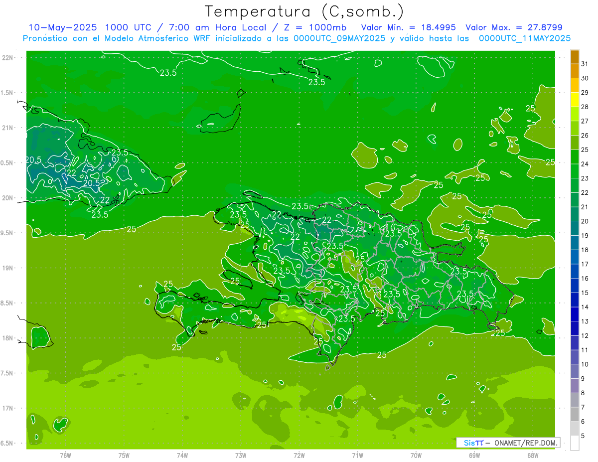Select the '10-May-2025 1000 UTC' date text
Image resolution: width=598 pixels, height=462 pixels.
click(x=91, y=27)
